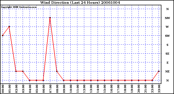Pick the 03:00 data point at NE

point(23,71)
